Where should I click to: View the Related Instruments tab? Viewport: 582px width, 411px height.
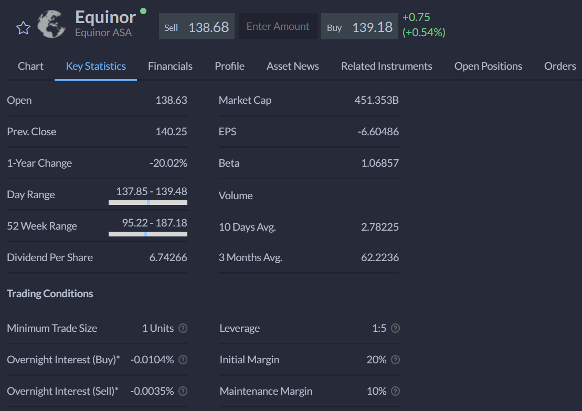click(x=386, y=66)
